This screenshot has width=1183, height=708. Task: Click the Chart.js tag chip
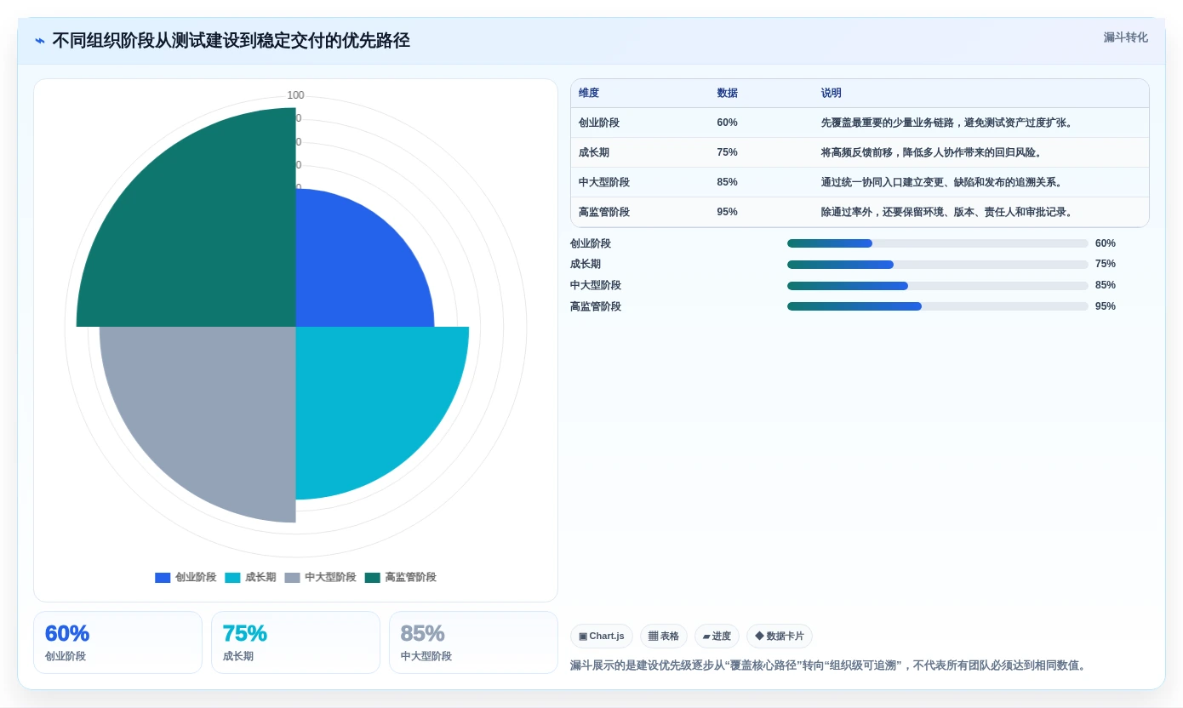point(602,637)
